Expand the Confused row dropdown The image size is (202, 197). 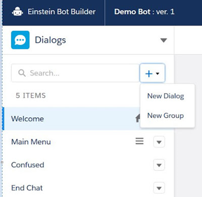tap(159, 165)
